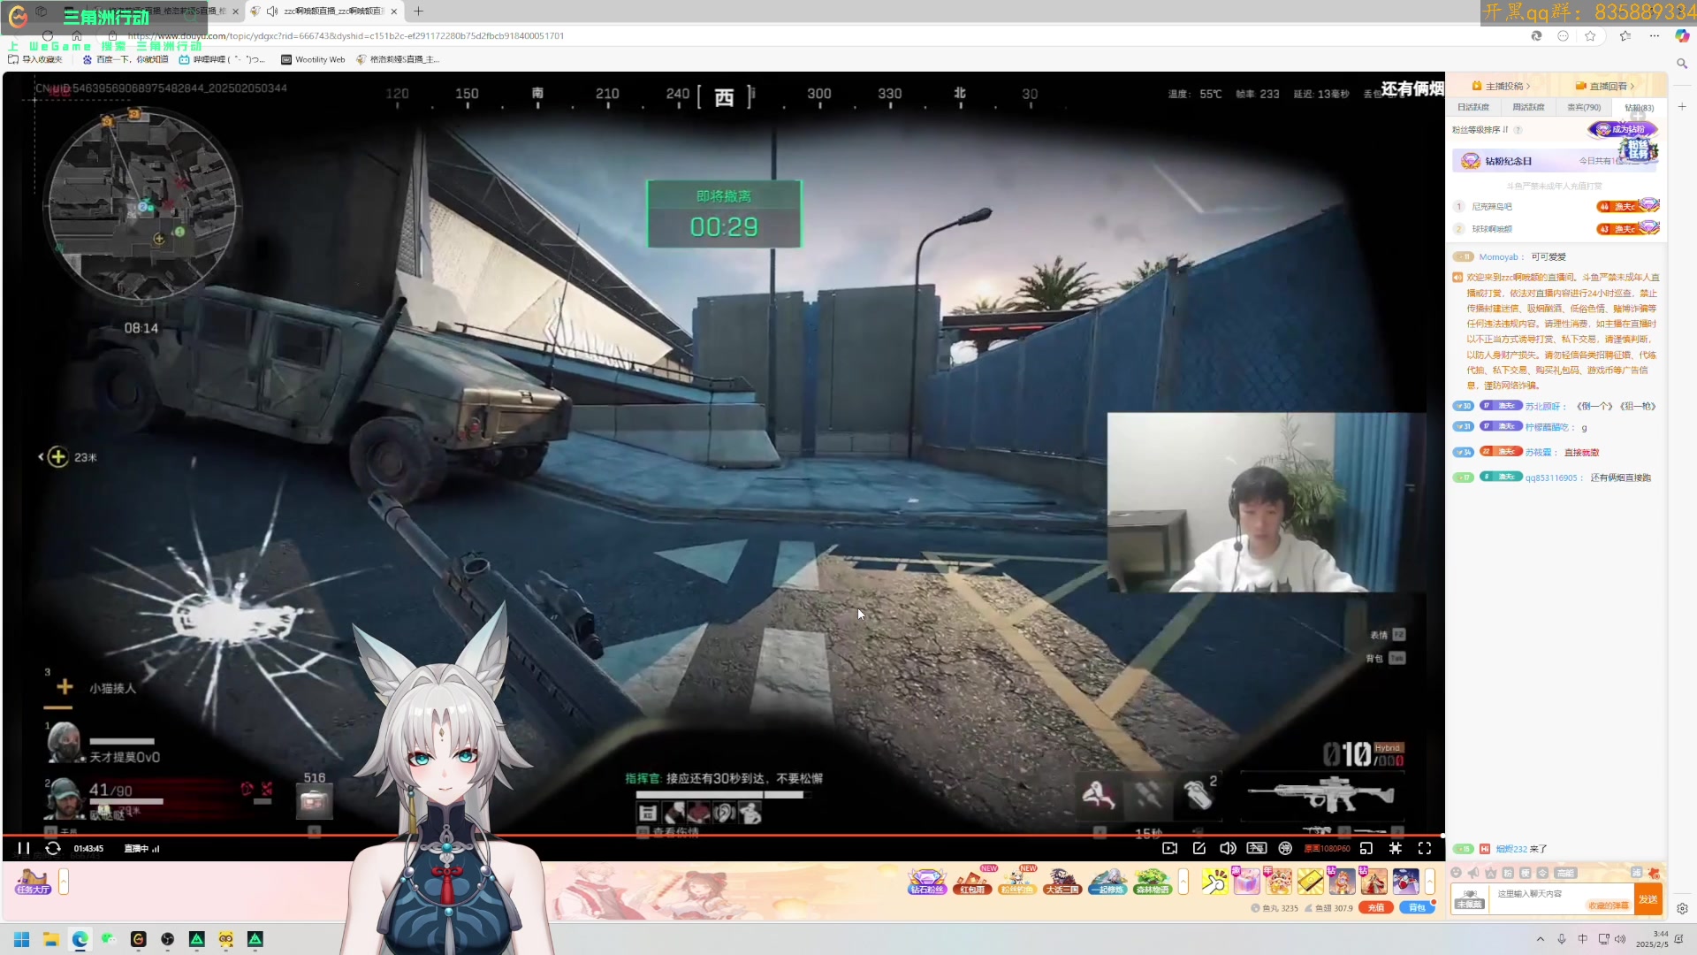Open the 1080P60 quality selector

(1327, 849)
